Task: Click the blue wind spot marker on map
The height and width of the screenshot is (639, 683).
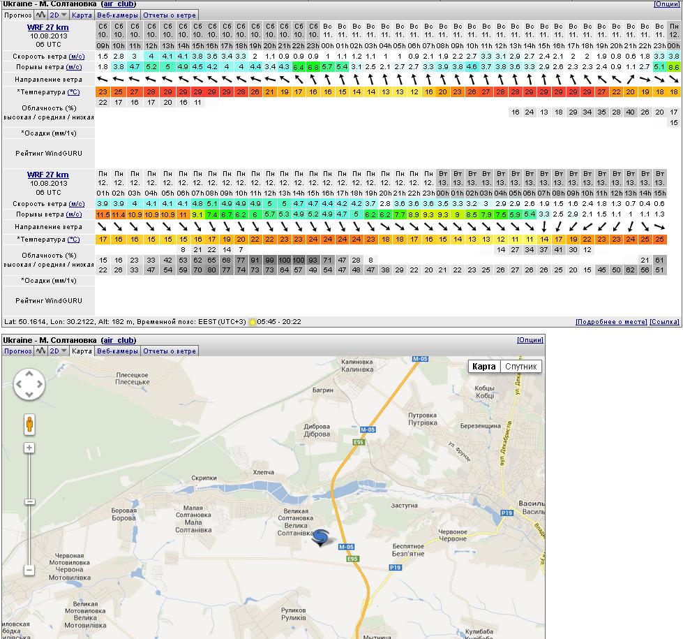Action: [x=321, y=537]
